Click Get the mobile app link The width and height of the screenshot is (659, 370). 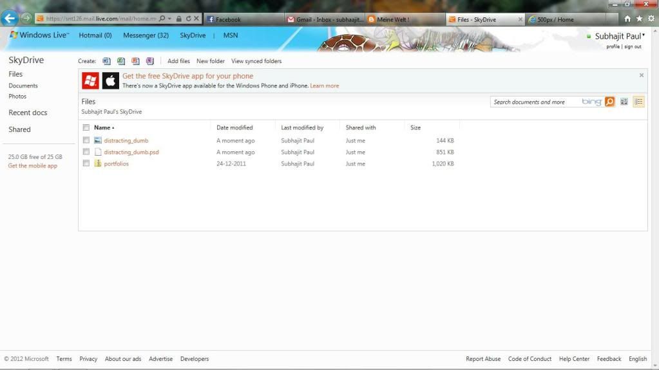32,166
